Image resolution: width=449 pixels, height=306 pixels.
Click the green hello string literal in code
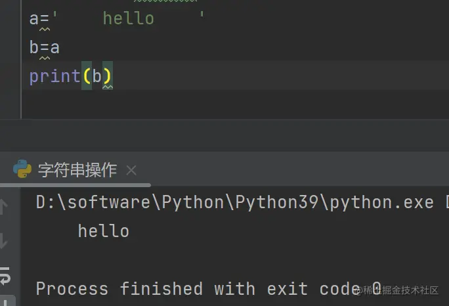[x=128, y=18]
